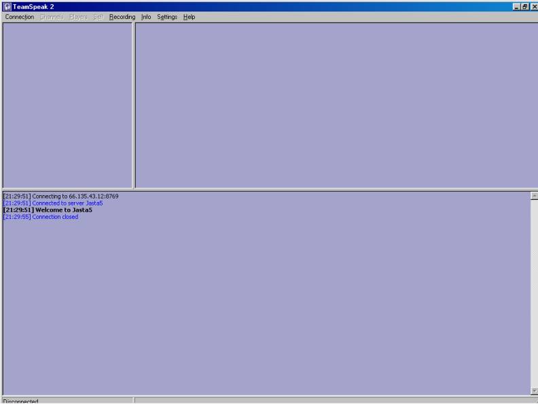Open the Settings menu
The height and width of the screenshot is (404, 538).
pos(167,17)
